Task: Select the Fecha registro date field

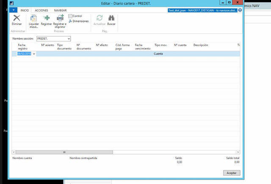Action: pyautogui.click(x=24, y=54)
